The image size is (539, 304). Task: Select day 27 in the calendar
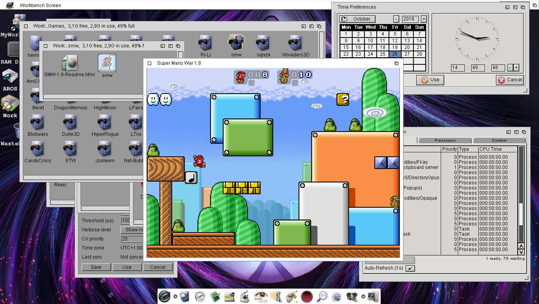tap(407, 54)
